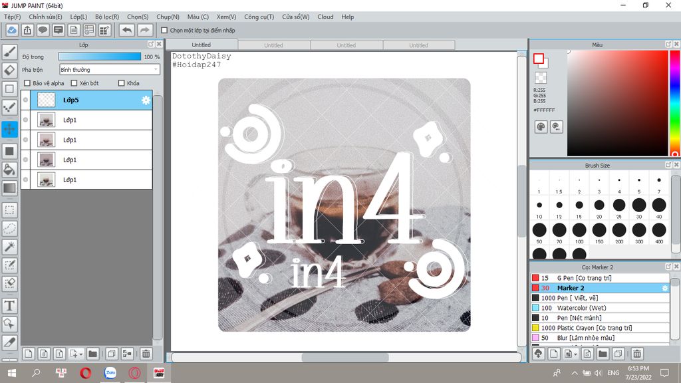This screenshot has width=681, height=383.
Task: Open Marker 2 brush settings gear
Action: [x=664, y=288]
